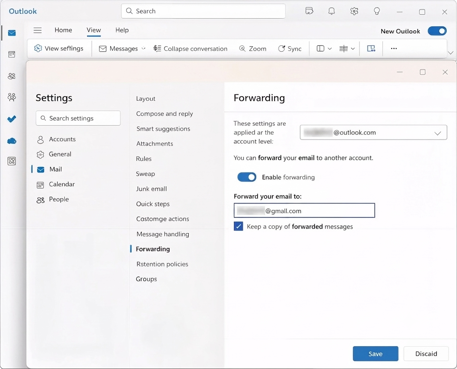Click the top Outlook Search box

click(203, 11)
